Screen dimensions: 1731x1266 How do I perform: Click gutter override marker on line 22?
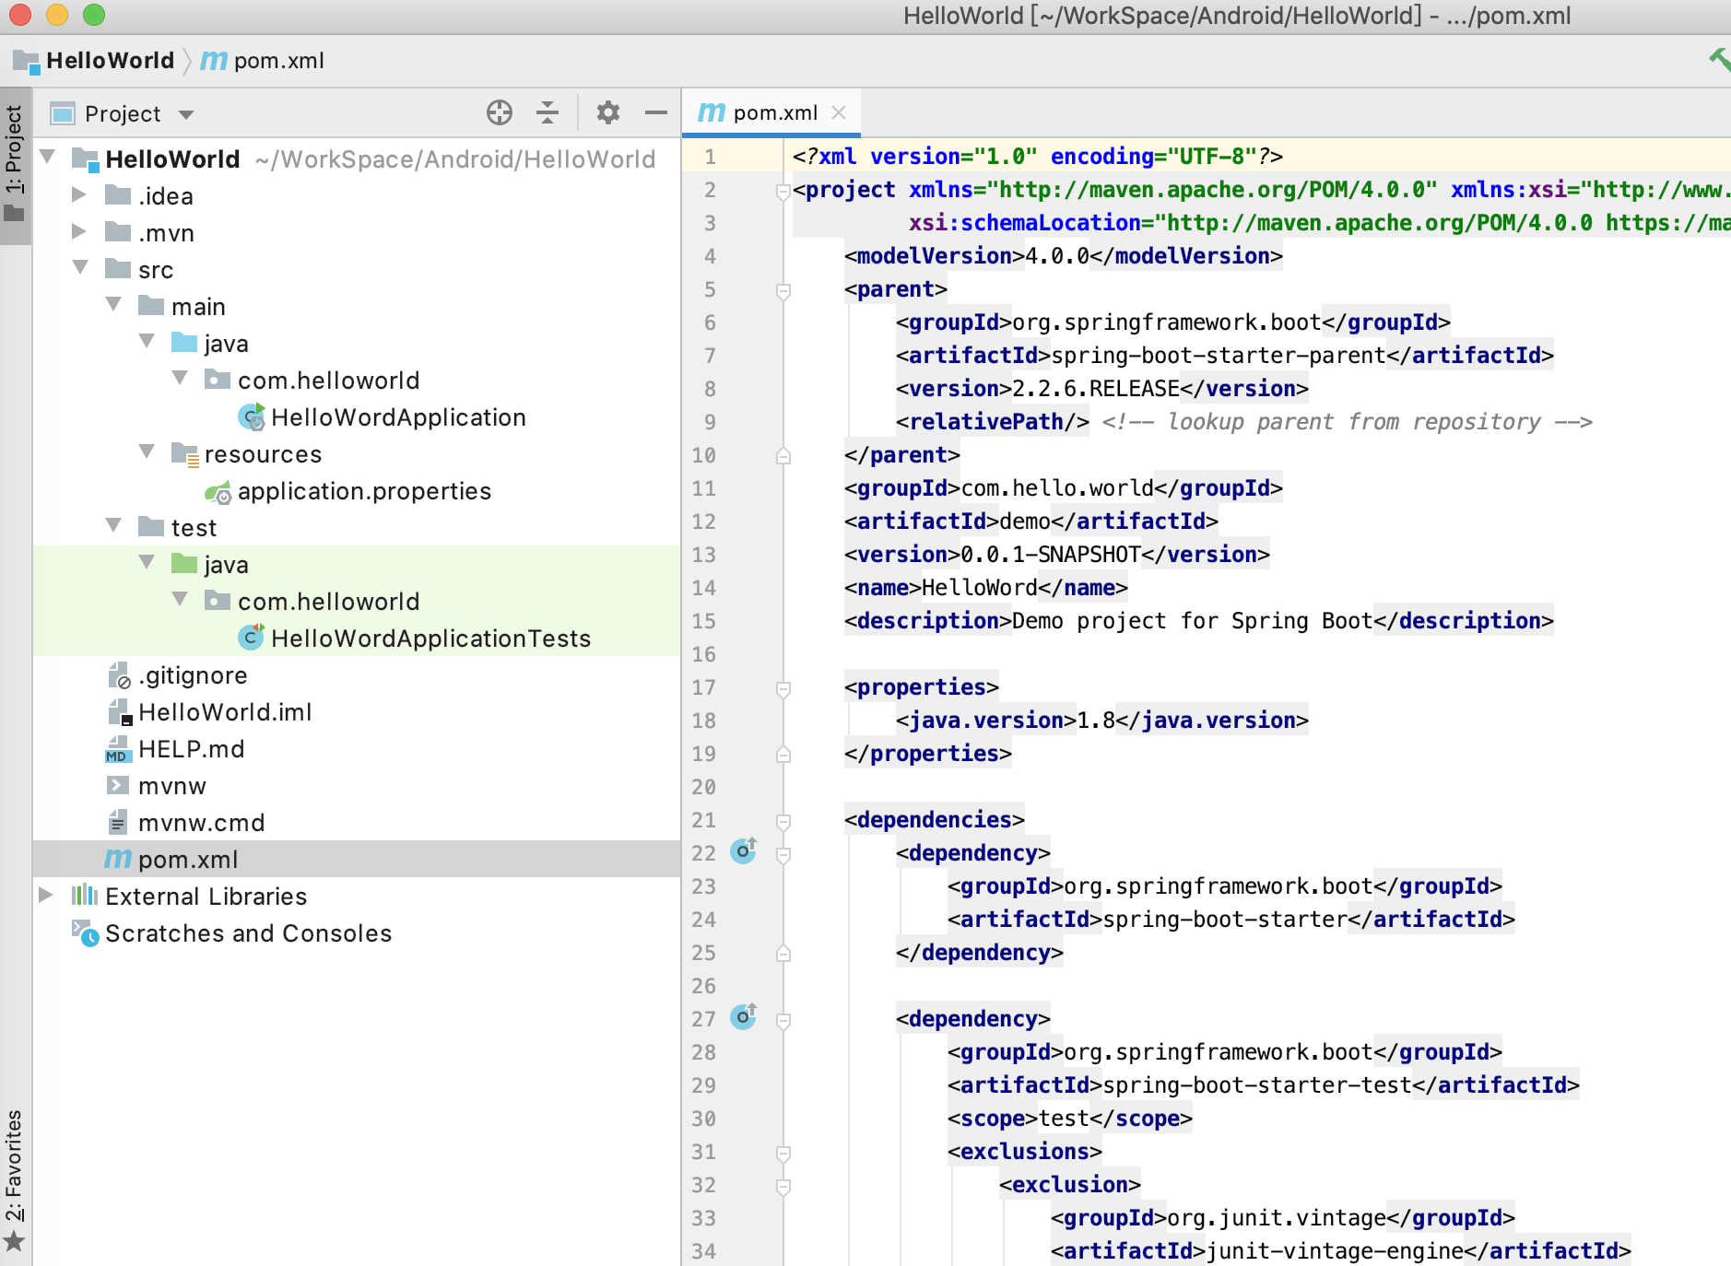click(743, 851)
